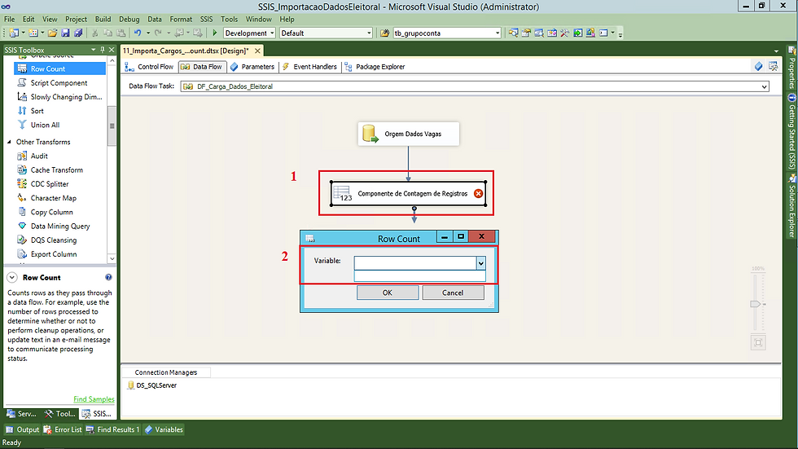Click the Copy toolbar icon
798x449 pixels.
(107, 33)
